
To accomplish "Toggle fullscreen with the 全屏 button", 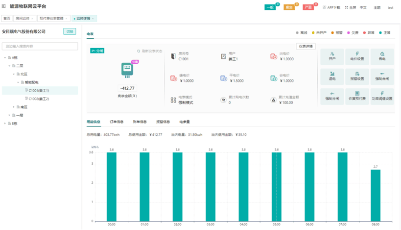I will tap(350, 7).
